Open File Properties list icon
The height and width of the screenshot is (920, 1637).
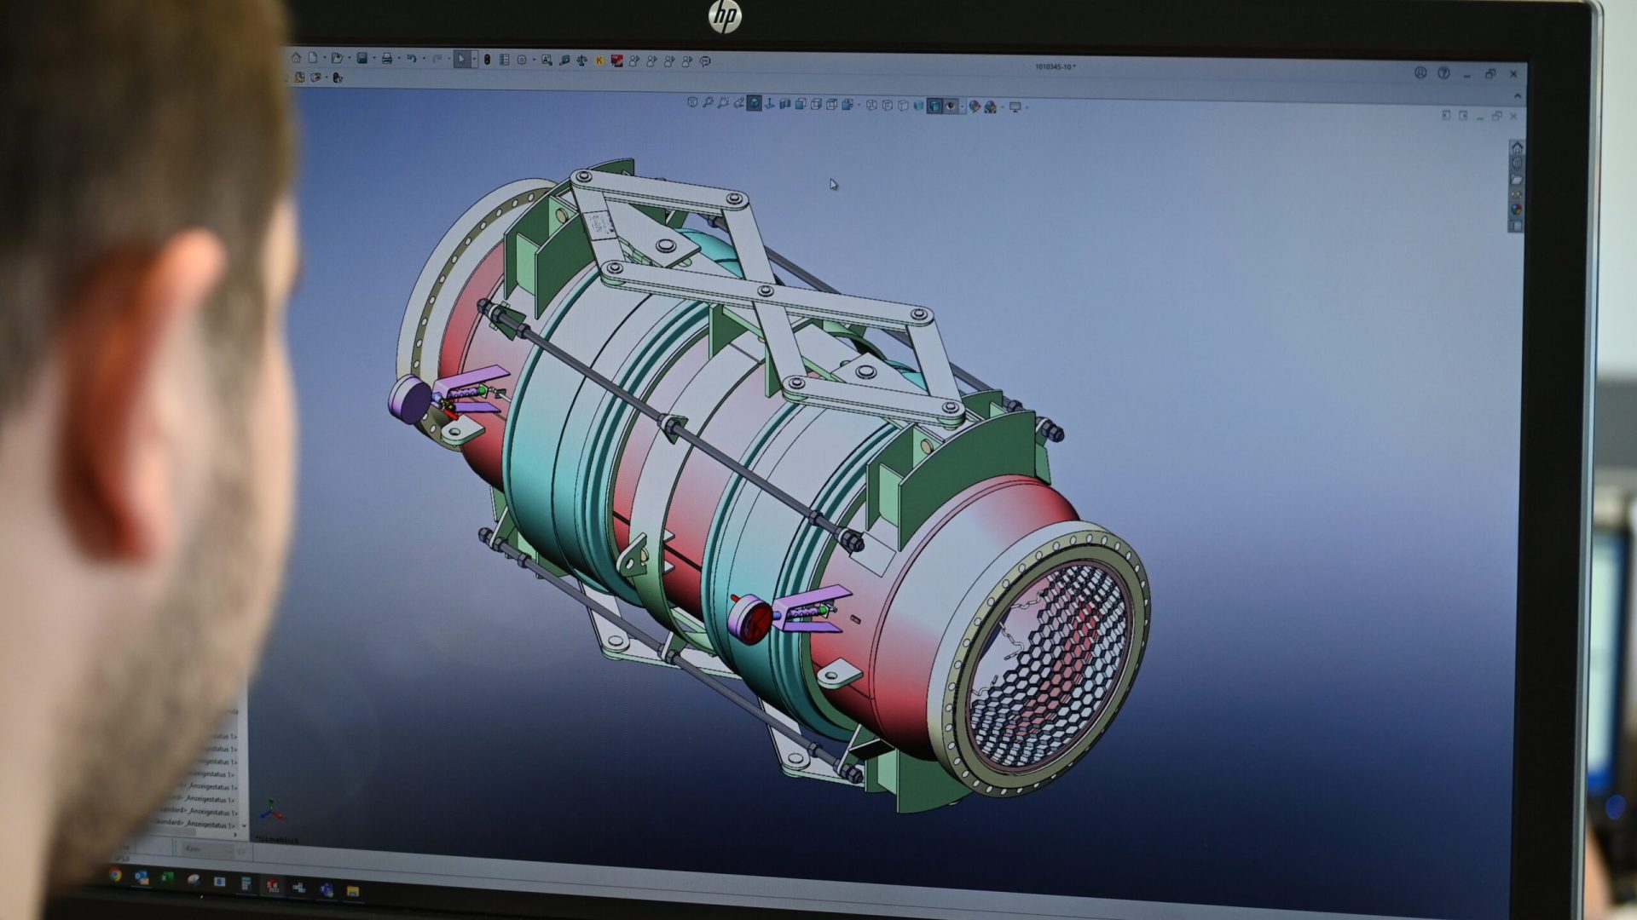pyautogui.click(x=504, y=60)
